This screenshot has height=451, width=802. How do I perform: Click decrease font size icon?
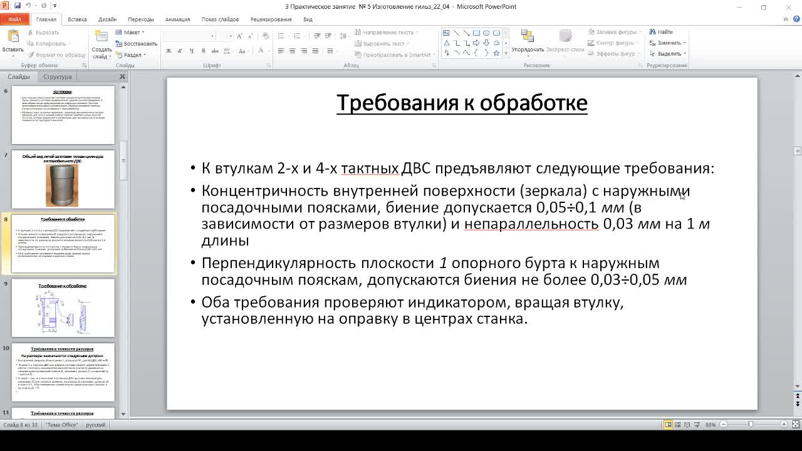(252, 36)
